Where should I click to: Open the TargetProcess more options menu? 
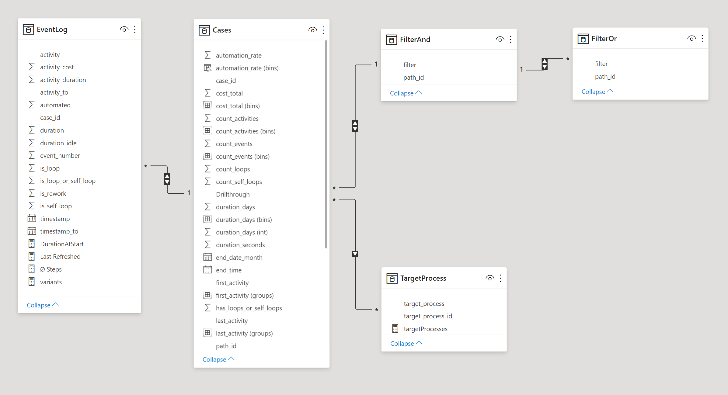pos(500,278)
